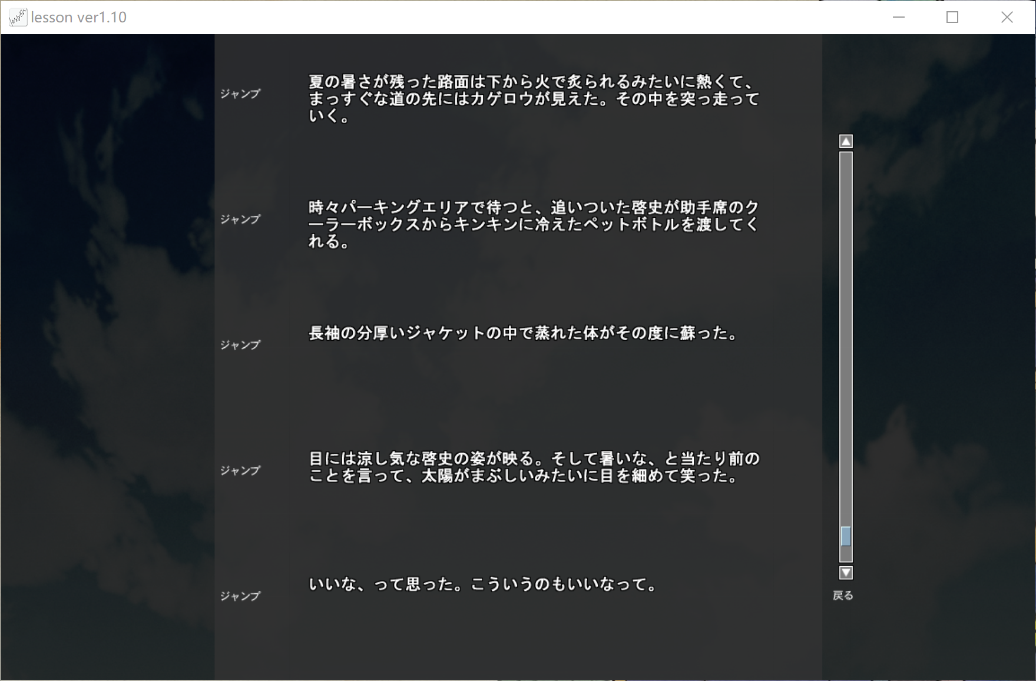
Task: Jump to the 目には涼し気な啓史 log entry
Action: [x=240, y=470]
